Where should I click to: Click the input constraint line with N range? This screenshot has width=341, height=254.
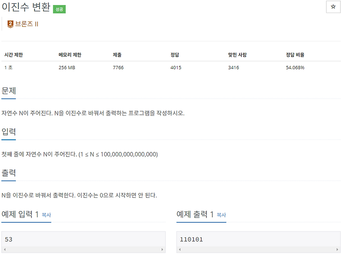[80, 154]
